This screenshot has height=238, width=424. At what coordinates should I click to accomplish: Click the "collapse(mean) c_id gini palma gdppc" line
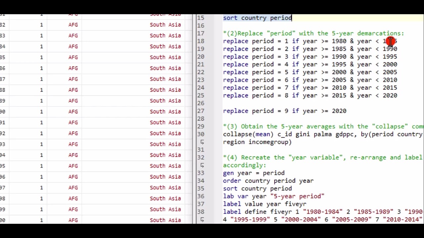point(323,134)
